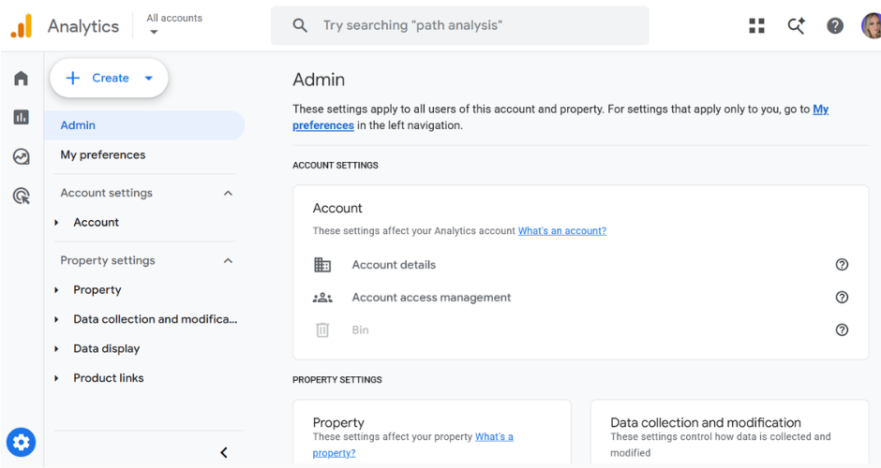Click the Analytics product name text
This screenshot has height=468, width=881.
pos(83,26)
